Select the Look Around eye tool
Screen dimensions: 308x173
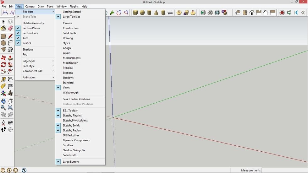10,122
